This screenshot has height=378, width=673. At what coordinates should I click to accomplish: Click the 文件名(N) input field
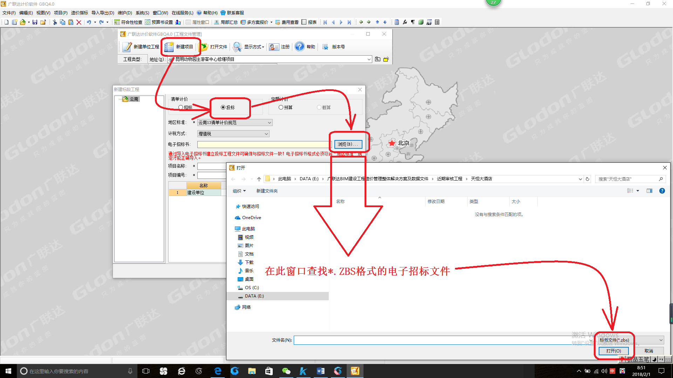(443, 340)
